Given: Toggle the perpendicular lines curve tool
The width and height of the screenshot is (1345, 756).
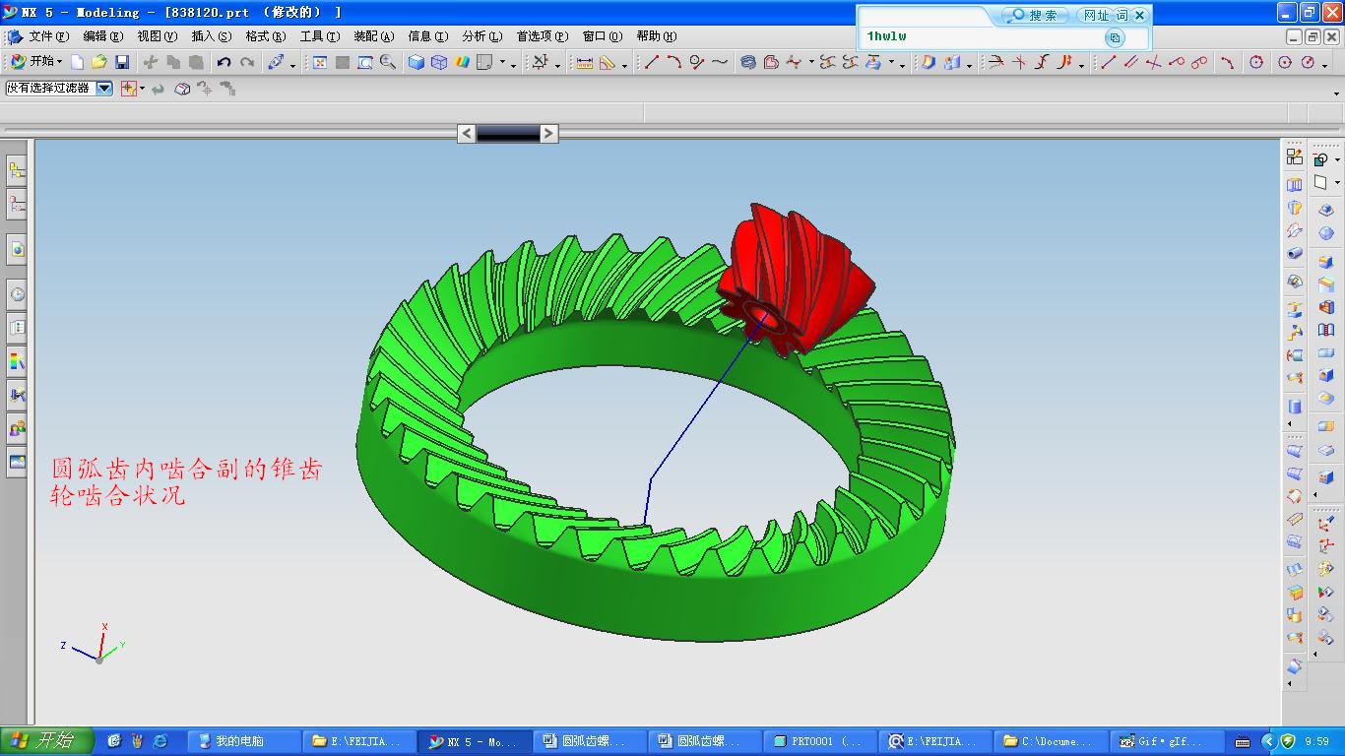Looking at the screenshot, I should click(x=1153, y=62).
